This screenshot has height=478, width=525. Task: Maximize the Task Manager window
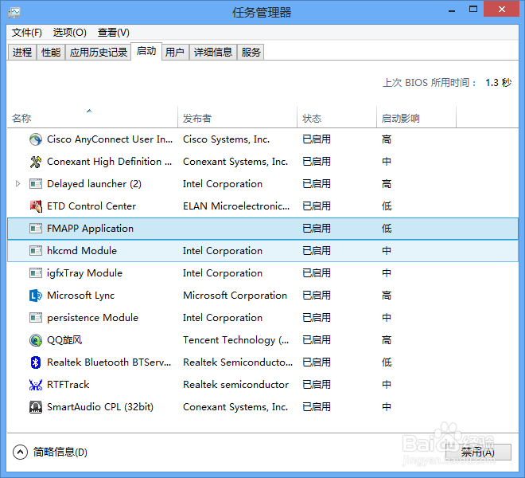[473, 9]
